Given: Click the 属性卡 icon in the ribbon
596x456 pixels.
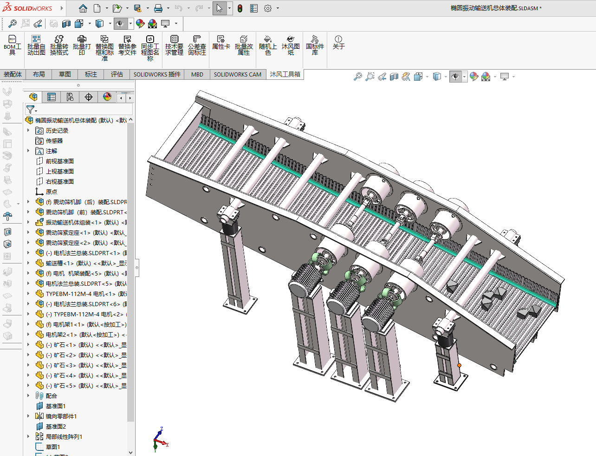Looking at the screenshot, I should (x=221, y=44).
